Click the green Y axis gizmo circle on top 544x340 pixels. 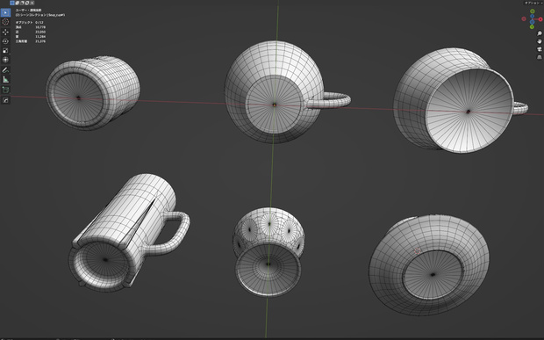point(533,11)
